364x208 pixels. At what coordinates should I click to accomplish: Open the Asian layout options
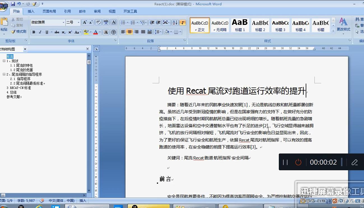coord(166,22)
